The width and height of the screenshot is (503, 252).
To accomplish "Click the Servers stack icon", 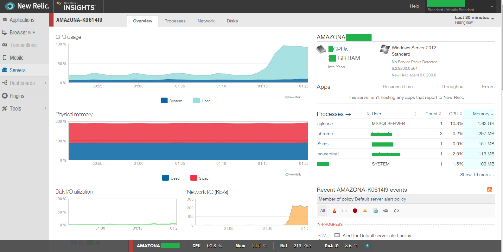I will coord(4,70).
